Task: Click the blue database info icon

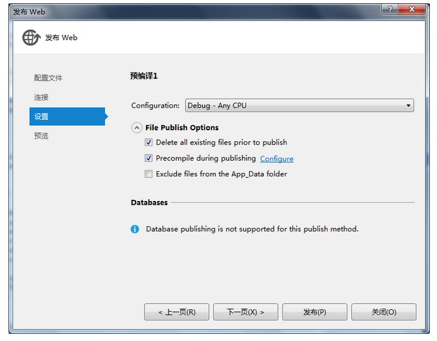Action: coord(135,229)
